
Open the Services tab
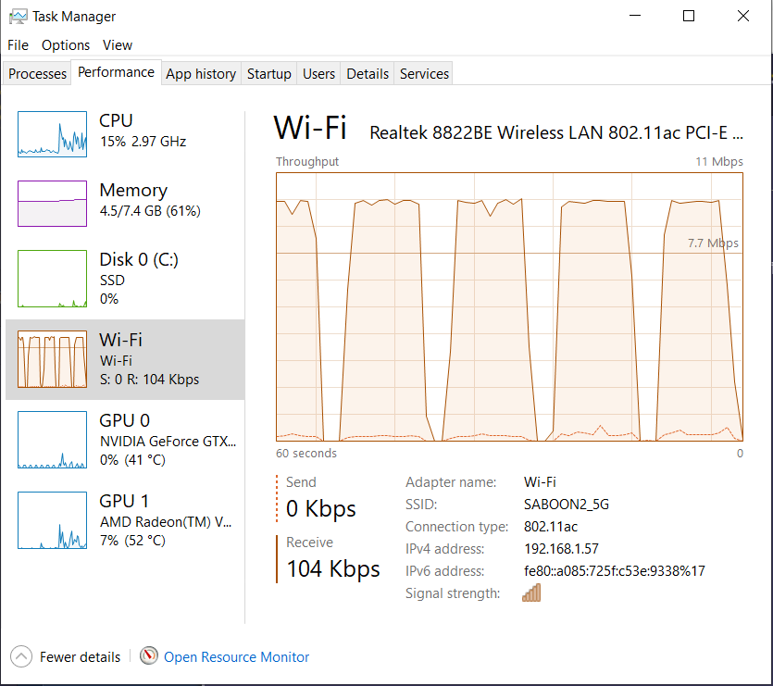[x=424, y=74]
